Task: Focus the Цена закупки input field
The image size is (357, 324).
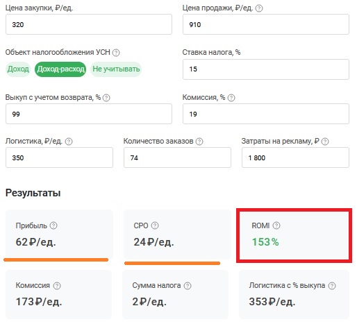Action: click(89, 24)
